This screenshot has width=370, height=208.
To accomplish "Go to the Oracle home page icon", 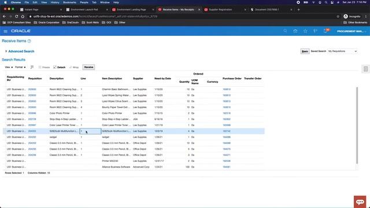I will coord(295,31).
